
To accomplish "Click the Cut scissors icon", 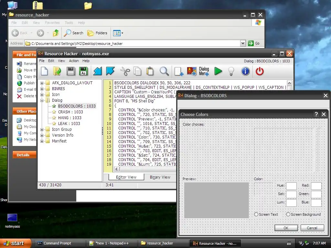I will pyautogui.click(x=125, y=71).
